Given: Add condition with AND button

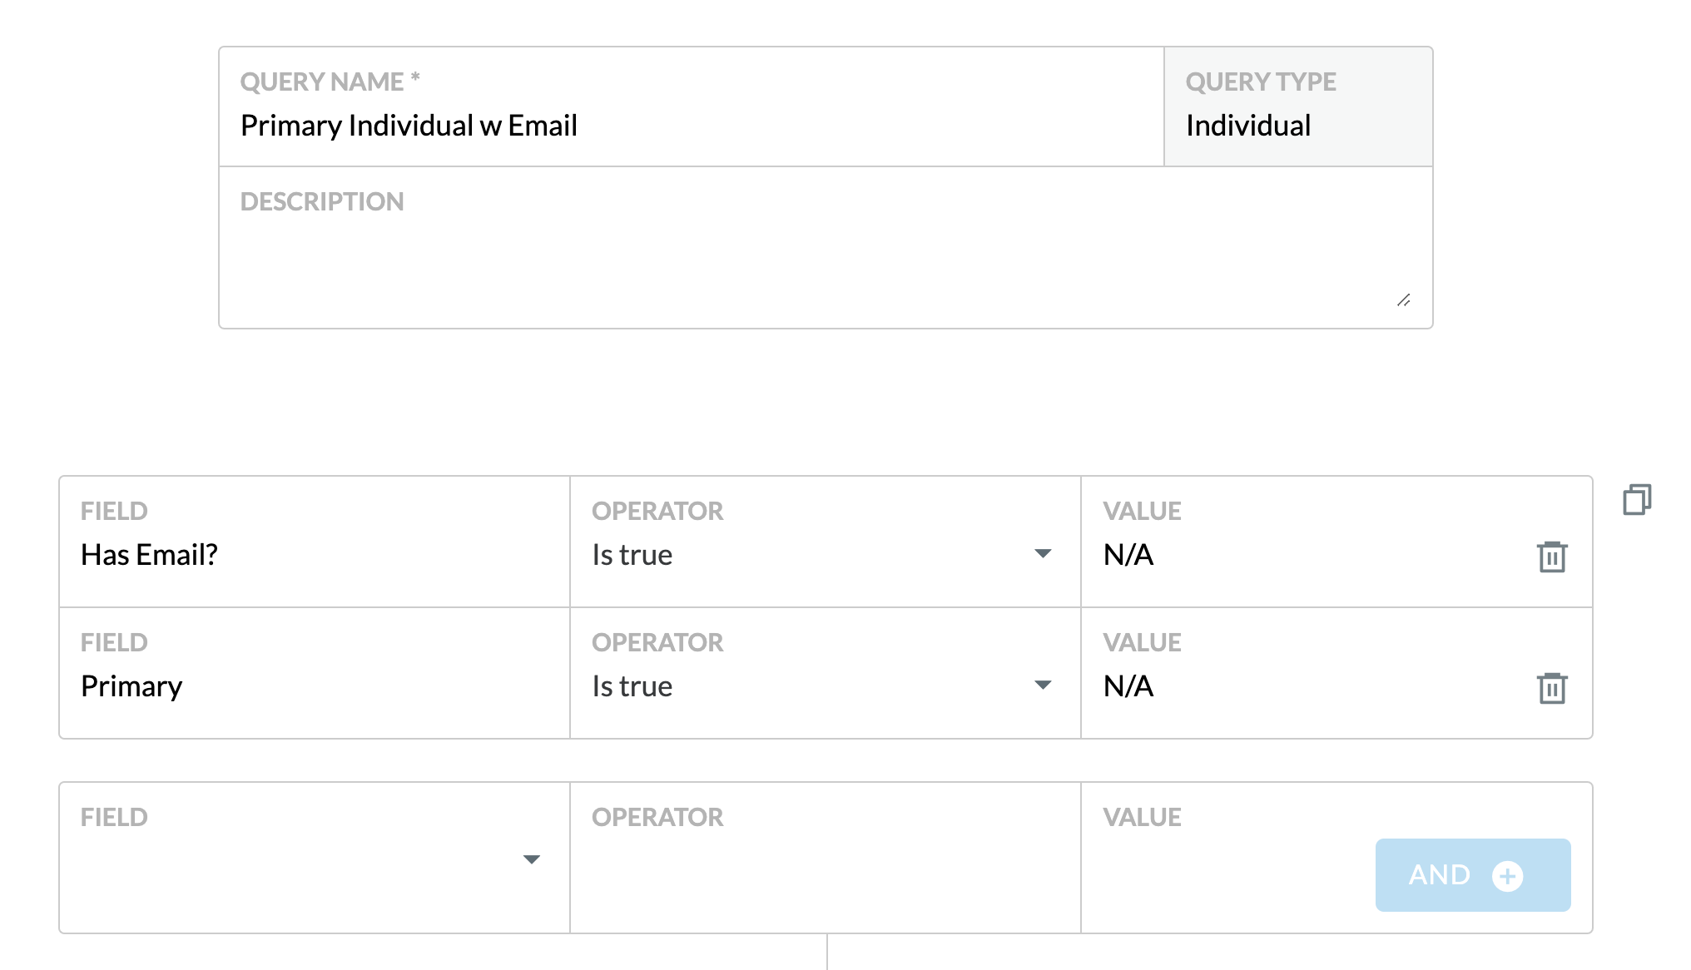Looking at the screenshot, I should point(1473,875).
